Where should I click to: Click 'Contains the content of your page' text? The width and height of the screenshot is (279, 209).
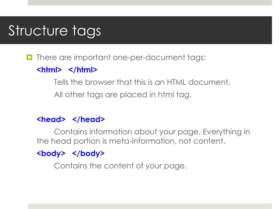pyautogui.click(x=120, y=166)
